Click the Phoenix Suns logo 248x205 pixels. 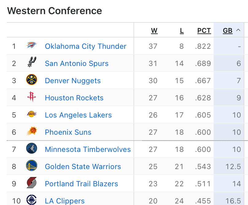[x=32, y=132]
